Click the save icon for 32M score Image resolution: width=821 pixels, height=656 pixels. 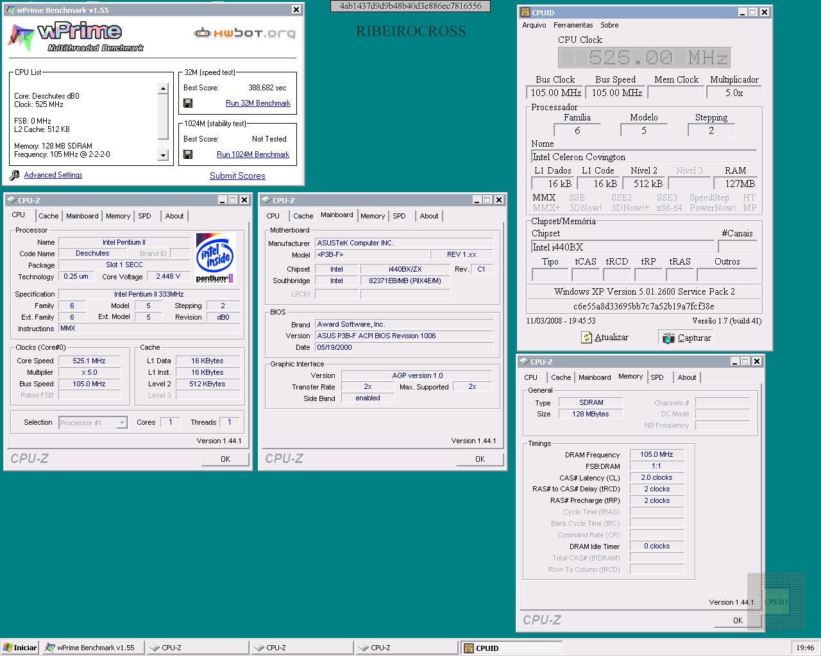188,103
